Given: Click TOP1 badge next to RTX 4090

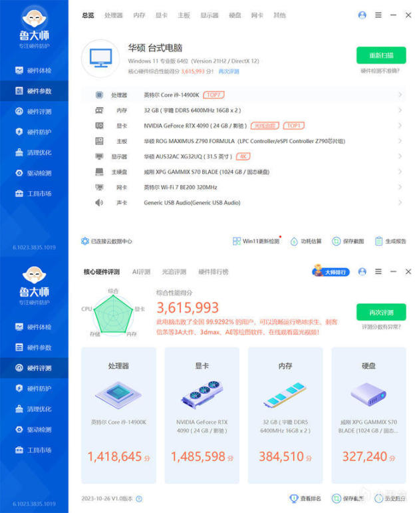Looking at the screenshot, I should click(x=294, y=126).
